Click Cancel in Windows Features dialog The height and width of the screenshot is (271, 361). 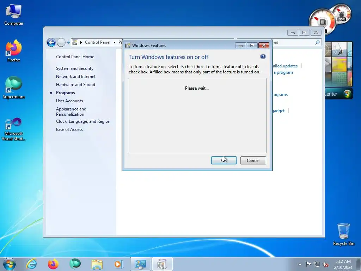click(x=253, y=161)
